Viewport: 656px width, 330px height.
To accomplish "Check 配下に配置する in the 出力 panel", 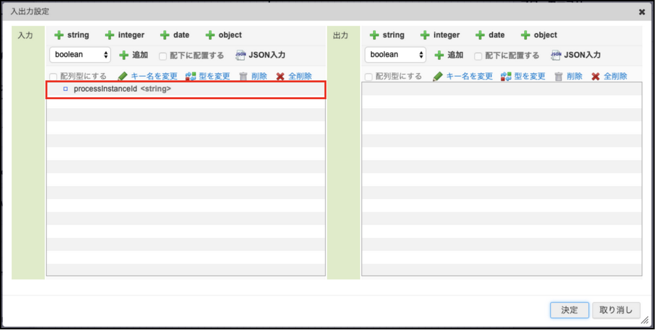I will point(478,56).
